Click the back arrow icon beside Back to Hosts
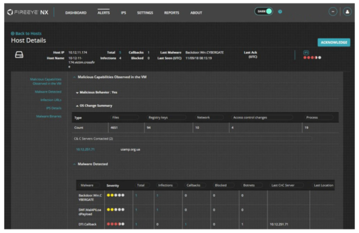Image resolution: width=359 pixels, height=233 pixels. (13, 33)
